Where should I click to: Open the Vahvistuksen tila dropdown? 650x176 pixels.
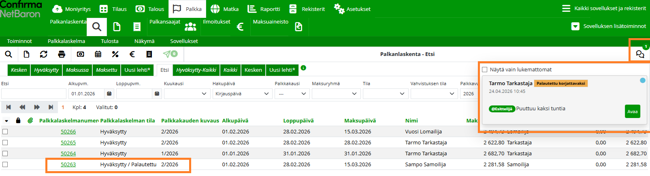click(x=434, y=94)
